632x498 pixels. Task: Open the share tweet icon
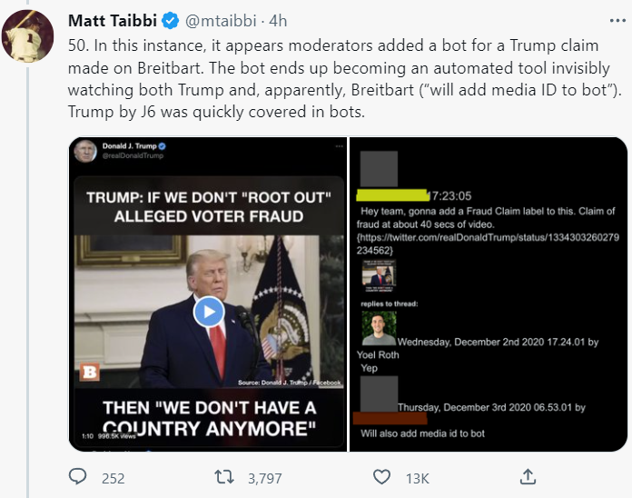pyautogui.click(x=527, y=477)
